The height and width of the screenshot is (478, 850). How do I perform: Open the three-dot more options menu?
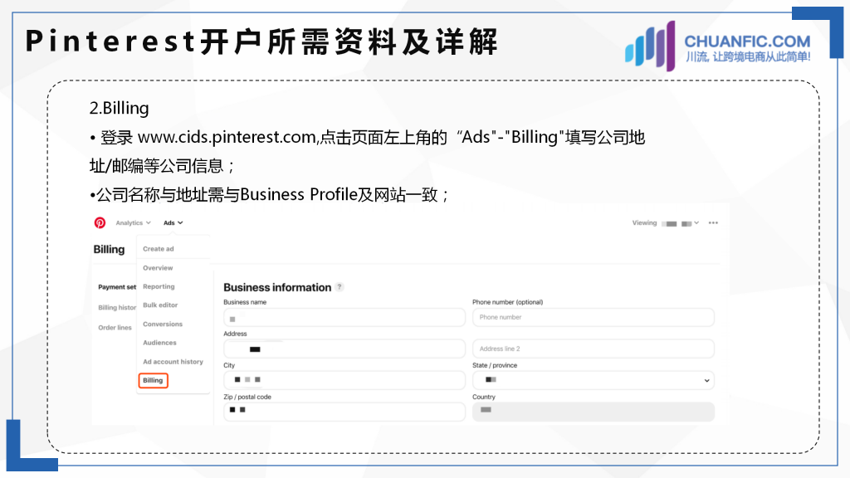[713, 222]
